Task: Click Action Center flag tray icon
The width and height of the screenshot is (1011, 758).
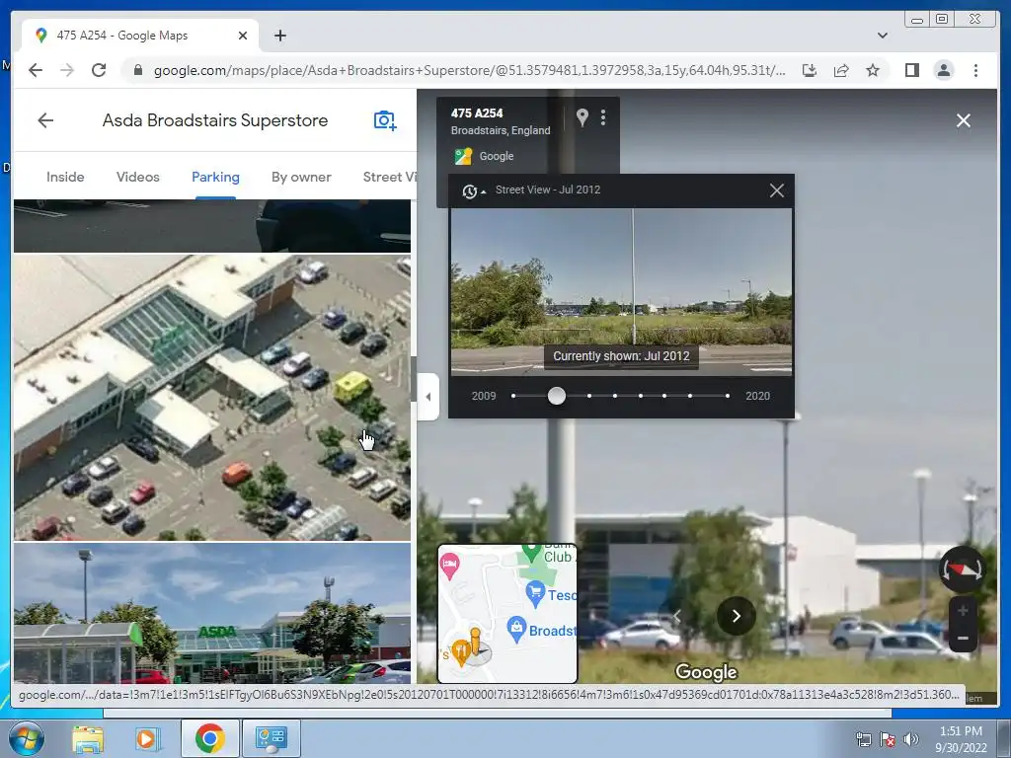Action: [888, 739]
